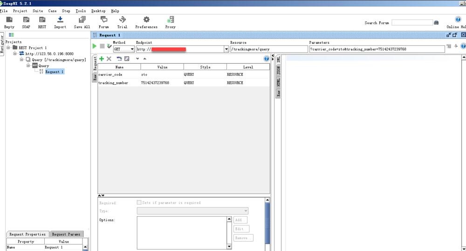Click the icon left of Parameters plus
466x251 pixels.
(x=449, y=46)
